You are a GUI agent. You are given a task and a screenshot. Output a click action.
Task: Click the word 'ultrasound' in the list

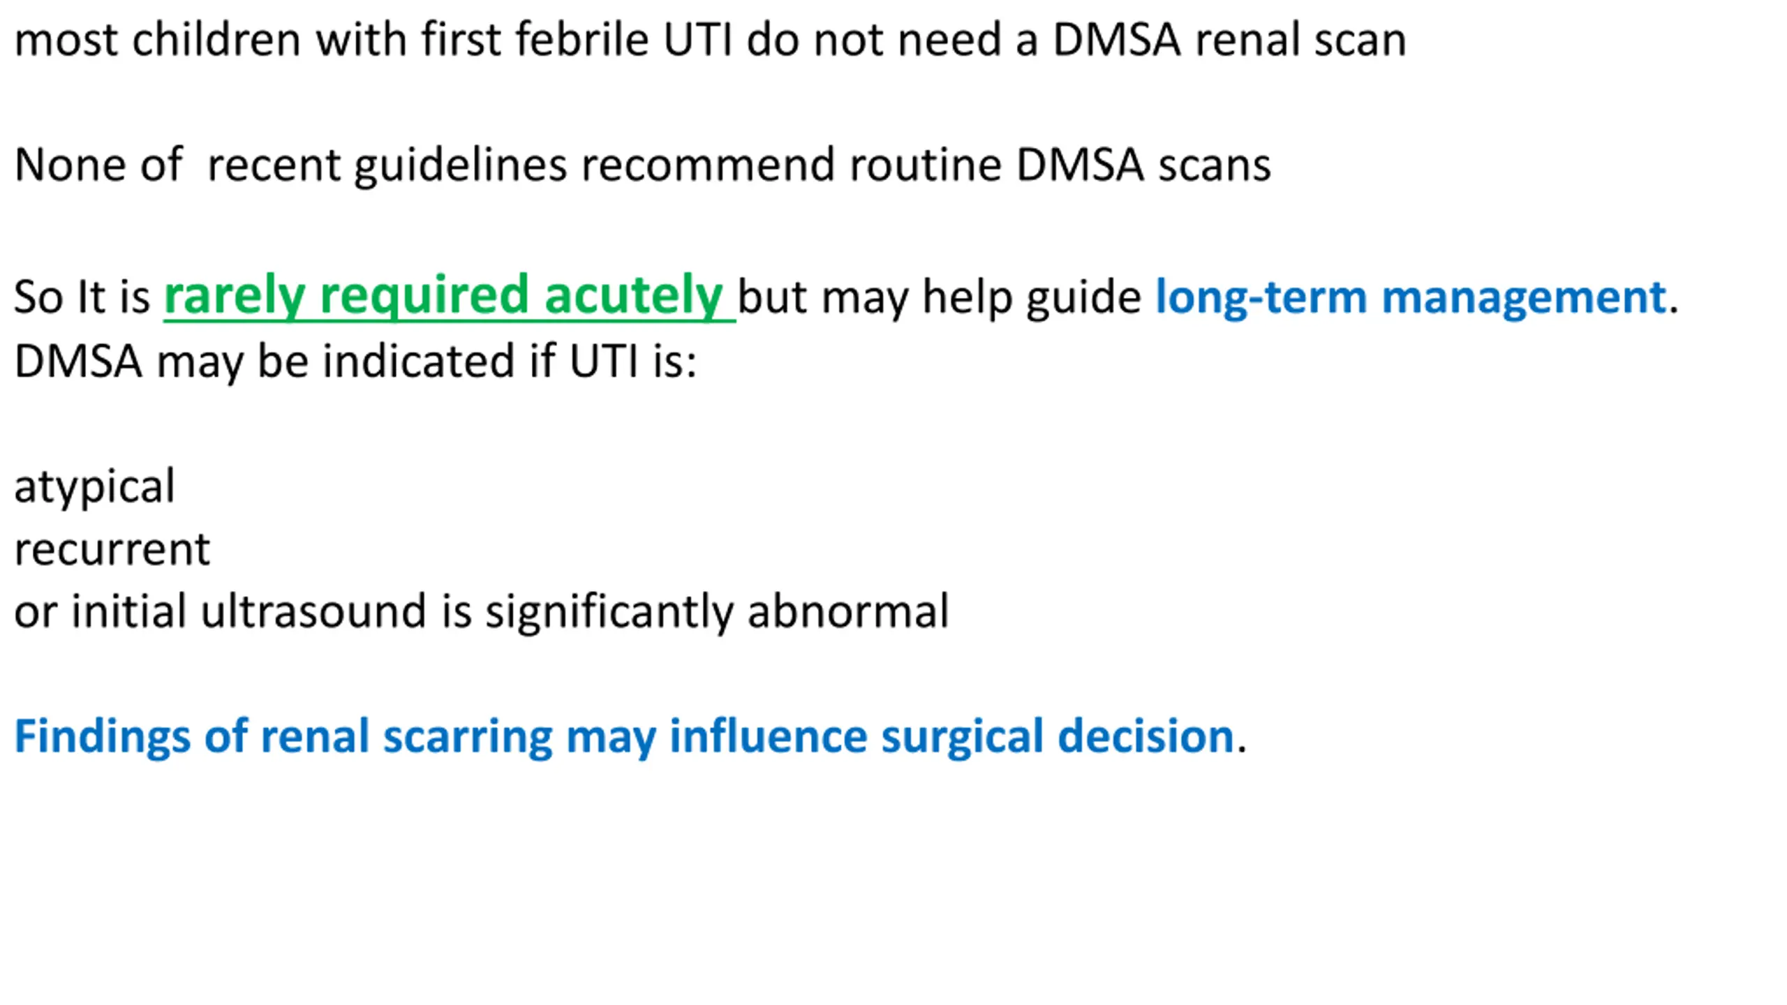click(313, 612)
